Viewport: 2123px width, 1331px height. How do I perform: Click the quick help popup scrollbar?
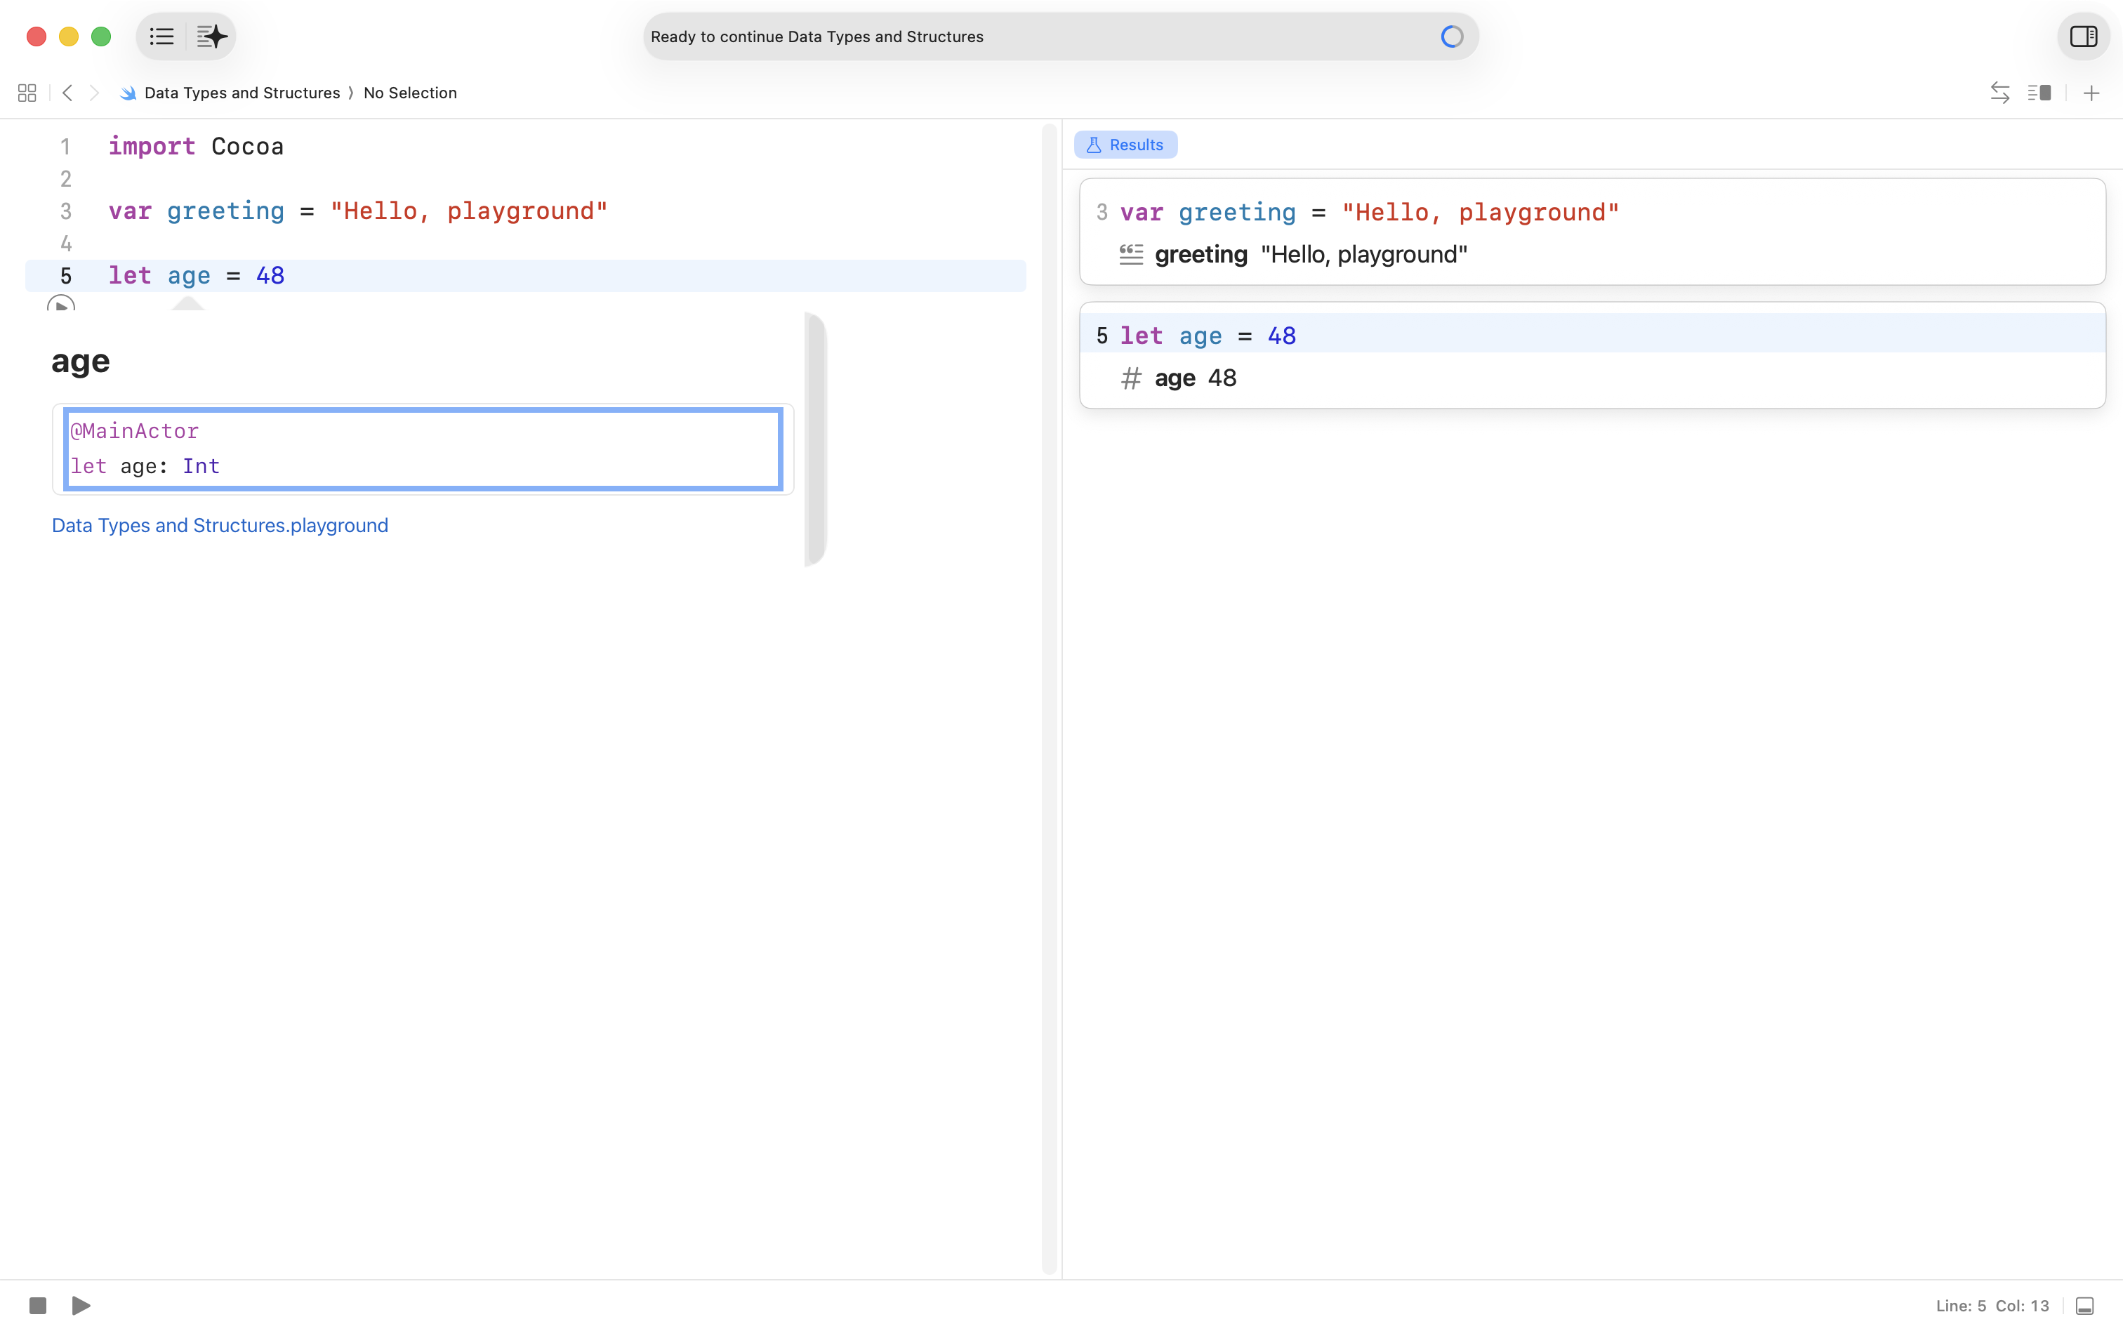816,438
